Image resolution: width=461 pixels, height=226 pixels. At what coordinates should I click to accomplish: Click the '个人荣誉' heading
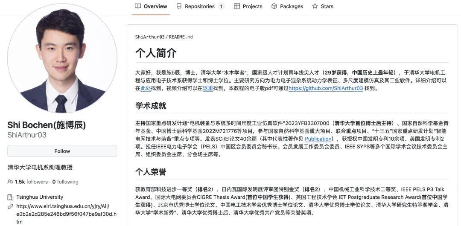point(151,172)
